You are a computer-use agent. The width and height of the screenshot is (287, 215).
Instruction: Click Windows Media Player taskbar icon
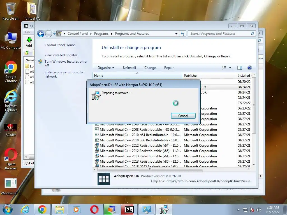click(77, 209)
